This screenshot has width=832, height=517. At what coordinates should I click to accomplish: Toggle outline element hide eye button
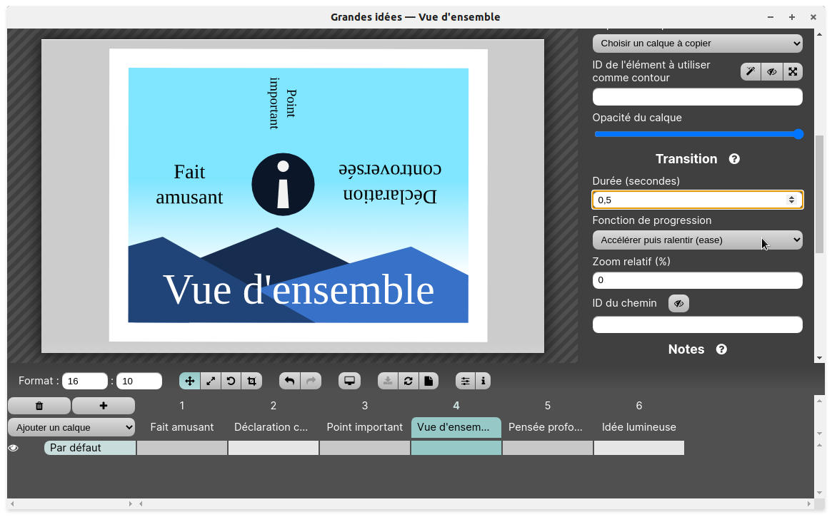point(771,71)
